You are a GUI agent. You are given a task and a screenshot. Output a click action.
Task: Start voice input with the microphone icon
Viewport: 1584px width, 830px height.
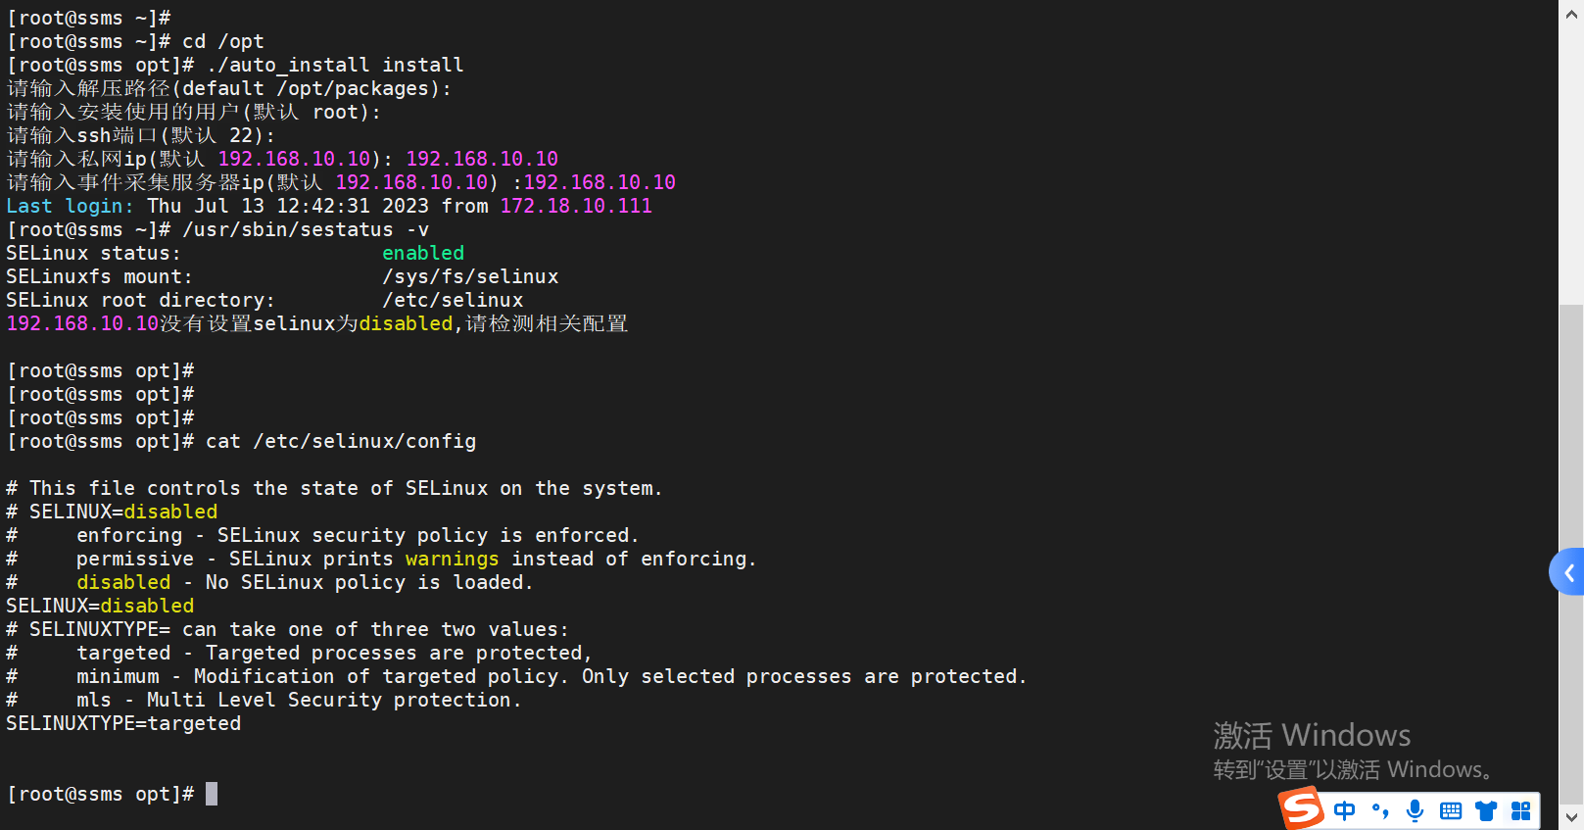tap(1415, 810)
